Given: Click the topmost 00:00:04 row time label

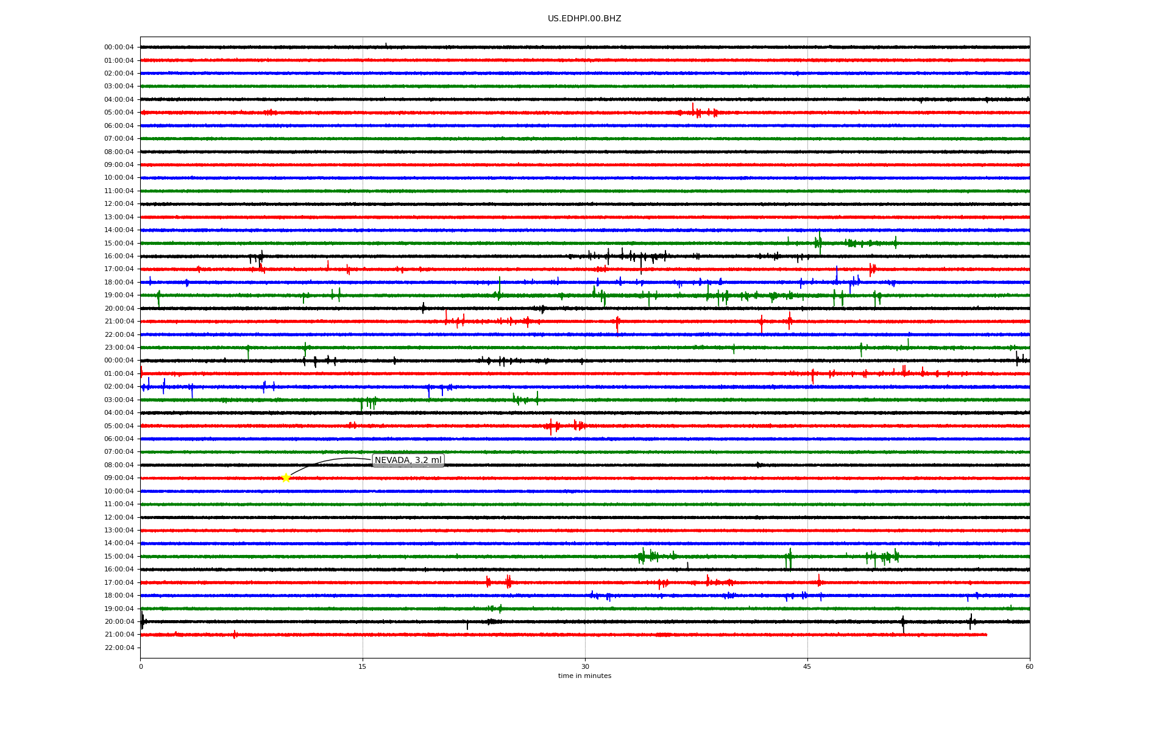Looking at the screenshot, I should [119, 48].
